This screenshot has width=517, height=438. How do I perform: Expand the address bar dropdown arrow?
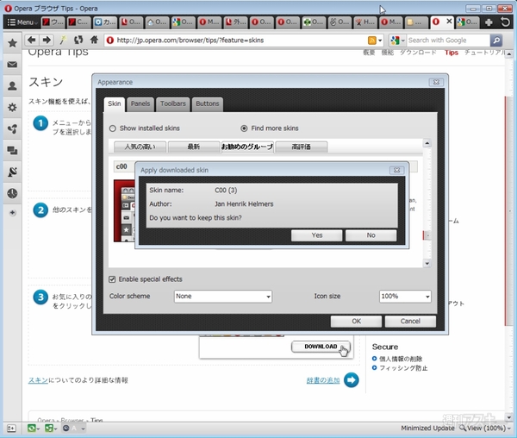pos(380,41)
